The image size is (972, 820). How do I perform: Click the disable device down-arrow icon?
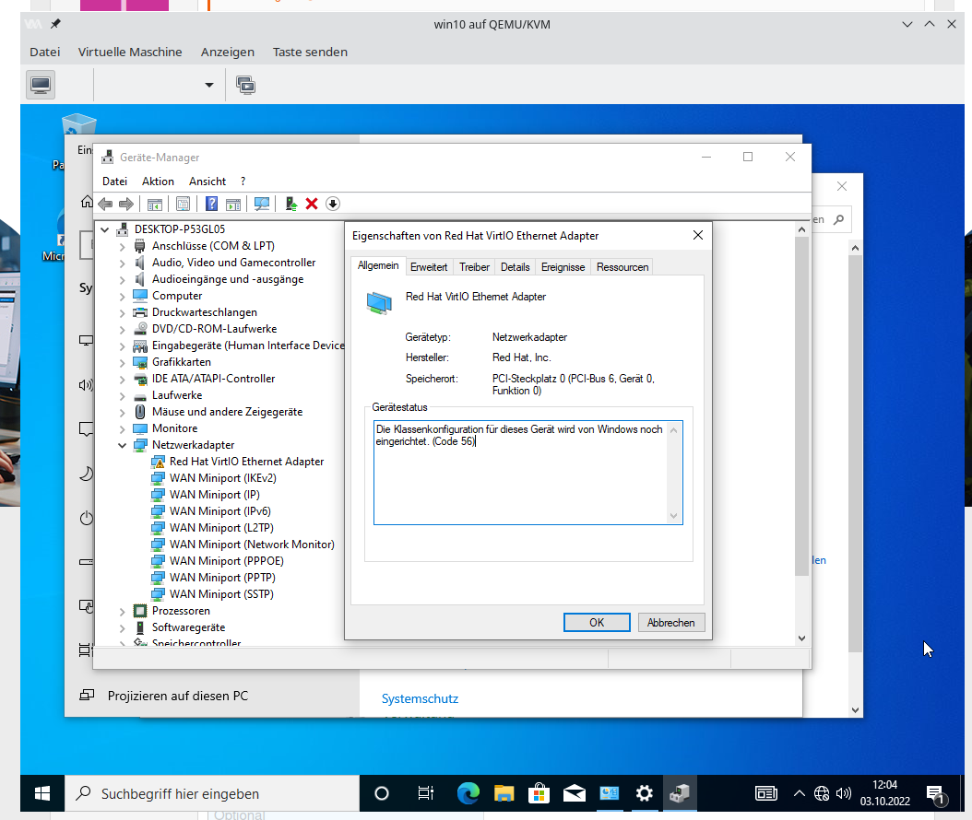tap(333, 204)
